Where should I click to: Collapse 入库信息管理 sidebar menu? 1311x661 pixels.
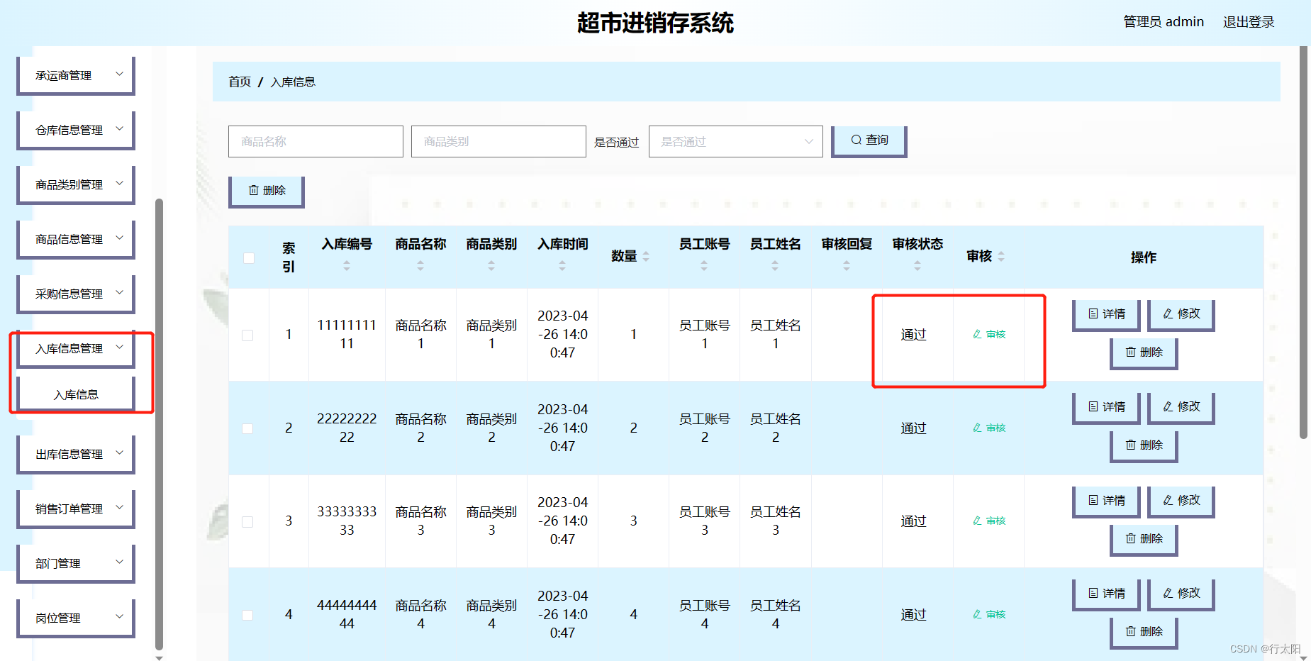76,348
